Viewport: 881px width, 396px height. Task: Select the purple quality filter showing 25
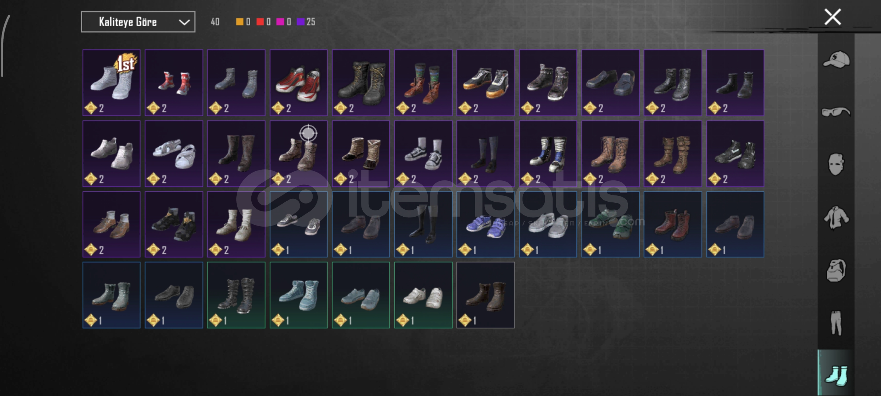(306, 22)
